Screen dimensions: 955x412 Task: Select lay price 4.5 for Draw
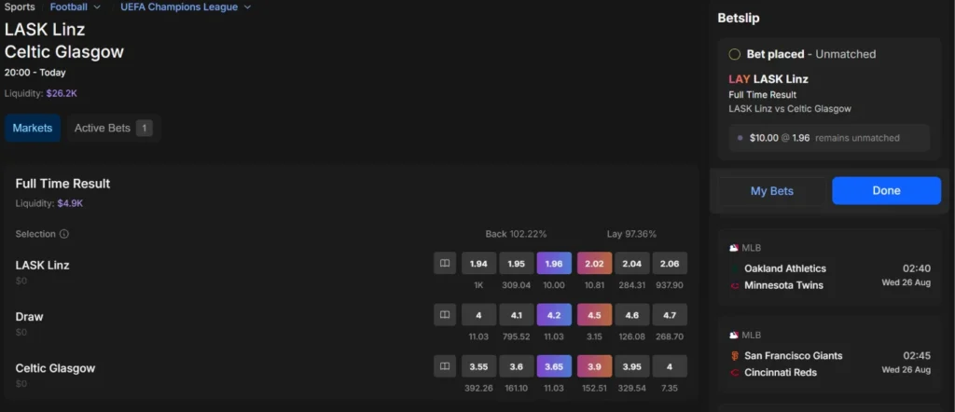(594, 315)
